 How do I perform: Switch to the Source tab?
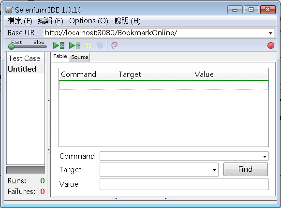pyautogui.click(x=80, y=57)
